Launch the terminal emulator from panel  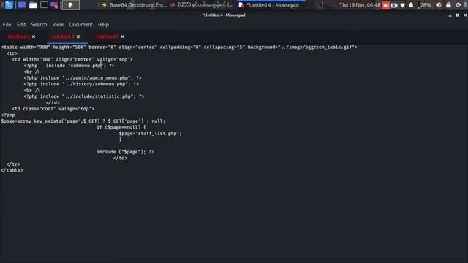pyautogui.click(x=44, y=5)
